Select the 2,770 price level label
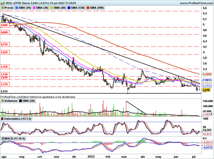214x159 pixels. [x=5, y=84]
